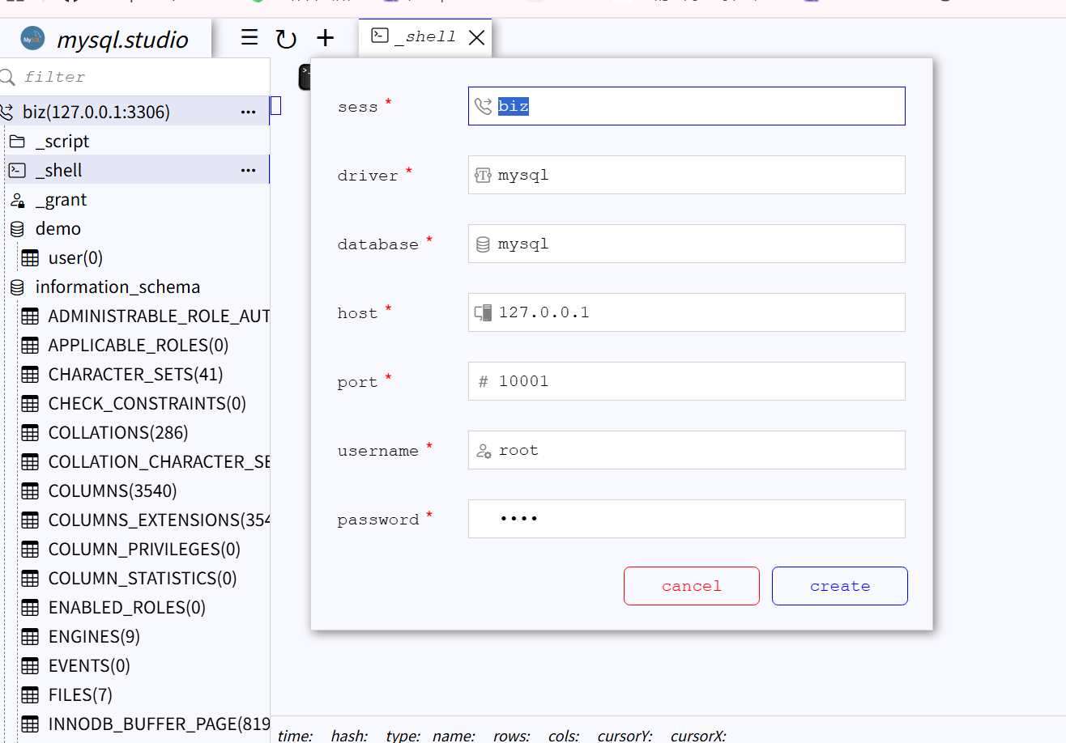
Task: Click the create button
Action: point(840,586)
